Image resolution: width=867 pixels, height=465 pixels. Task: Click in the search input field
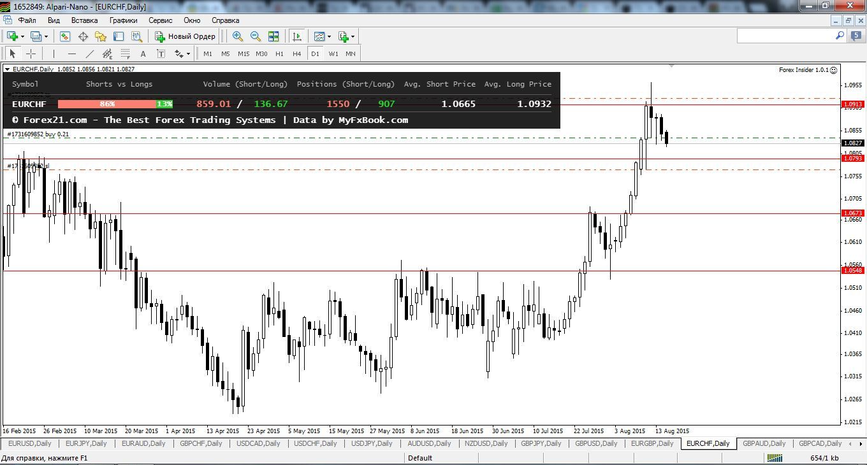(785, 36)
